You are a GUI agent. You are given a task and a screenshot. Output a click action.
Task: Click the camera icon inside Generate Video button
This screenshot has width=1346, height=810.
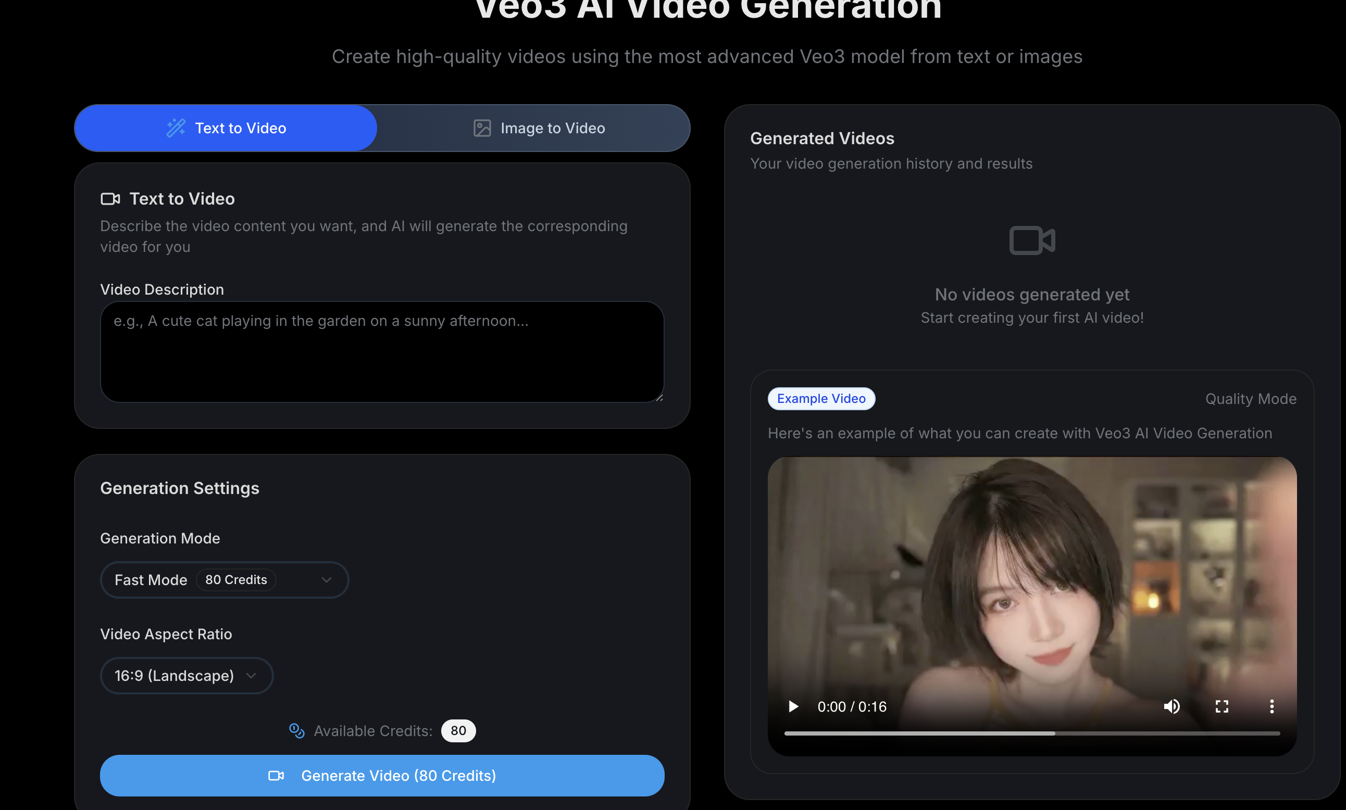click(x=276, y=776)
